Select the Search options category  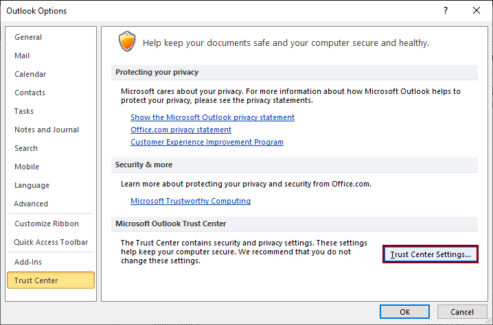pos(51,148)
